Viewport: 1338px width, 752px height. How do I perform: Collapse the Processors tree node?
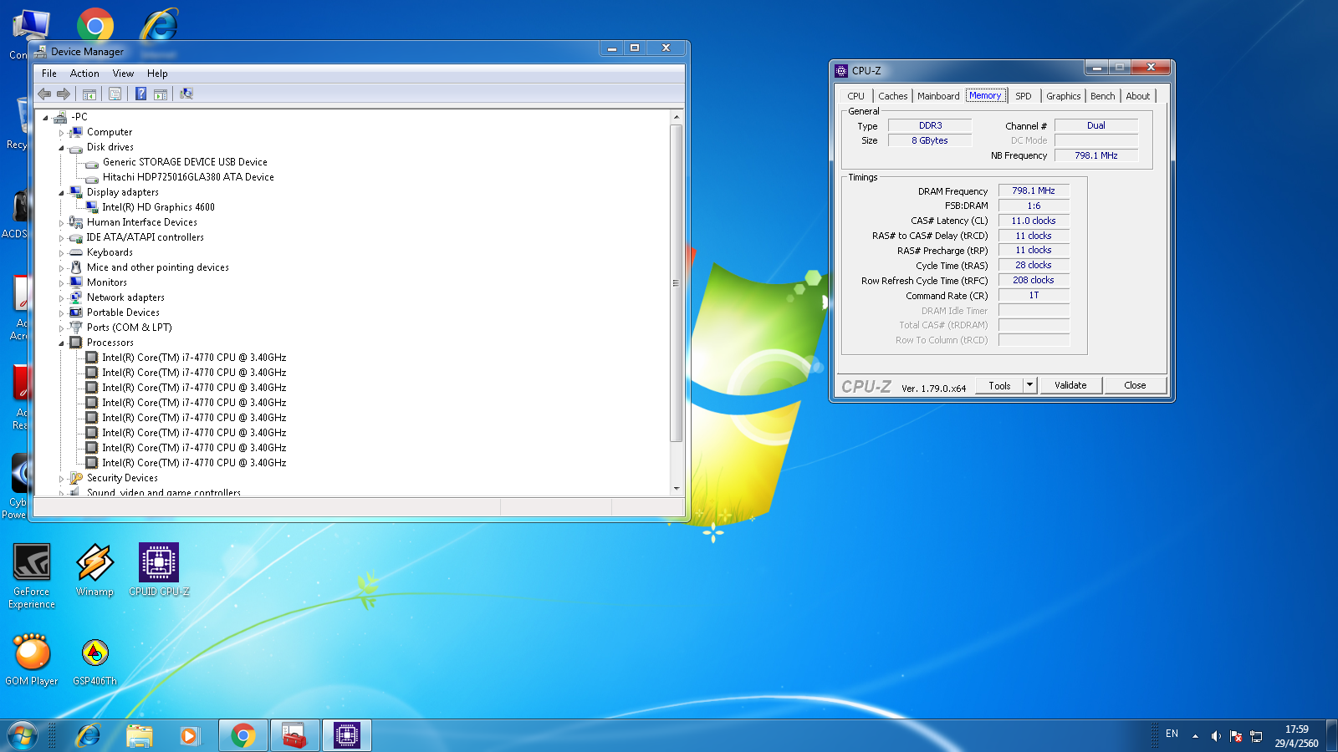[x=61, y=343]
